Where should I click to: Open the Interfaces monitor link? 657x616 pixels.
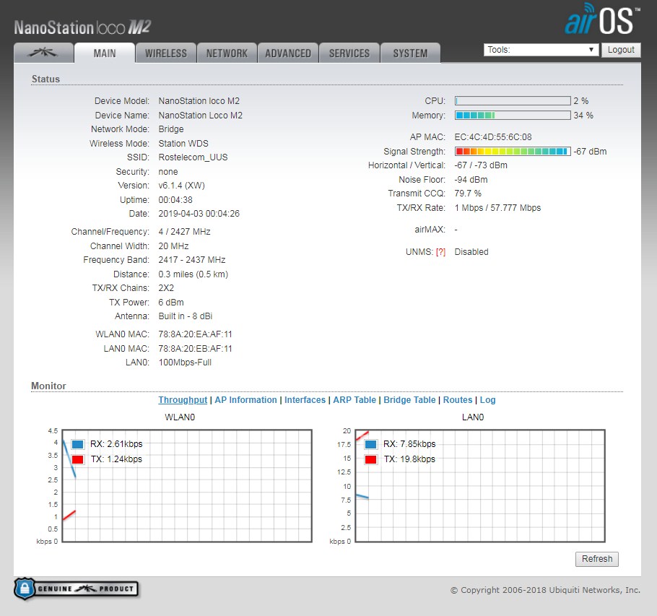click(x=305, y=400)
